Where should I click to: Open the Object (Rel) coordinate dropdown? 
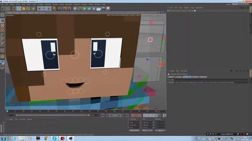(x=134, y=130)
